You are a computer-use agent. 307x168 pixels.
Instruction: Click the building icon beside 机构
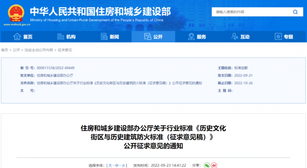61,37
